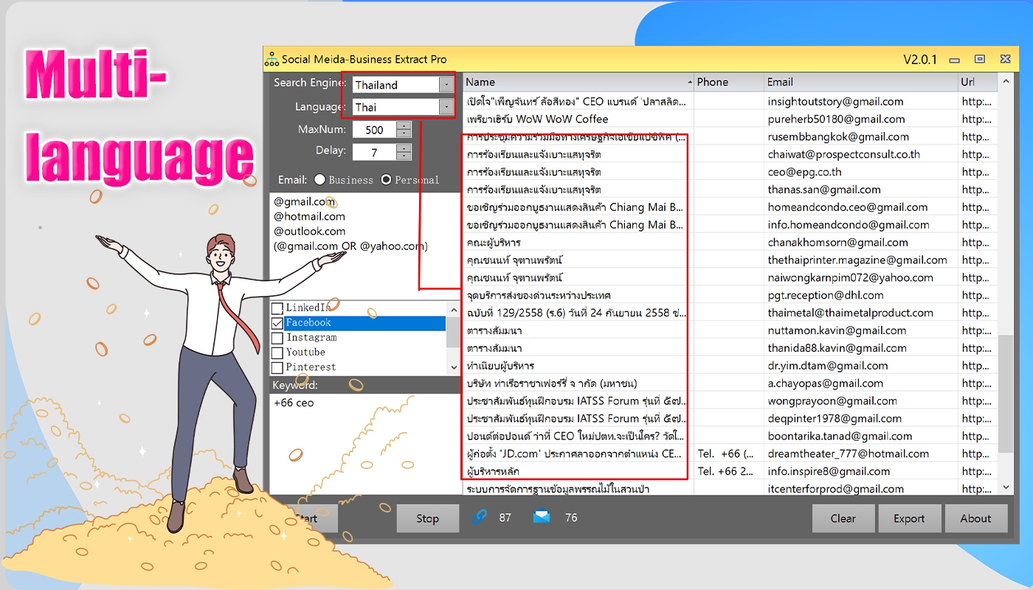Increase the MaxNum value with up arrow
1033x590 pixels.
(404, 125)
